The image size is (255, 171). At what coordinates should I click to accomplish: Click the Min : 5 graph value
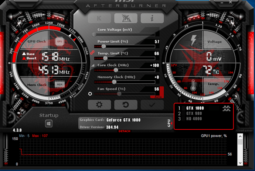tap(24, 136)
